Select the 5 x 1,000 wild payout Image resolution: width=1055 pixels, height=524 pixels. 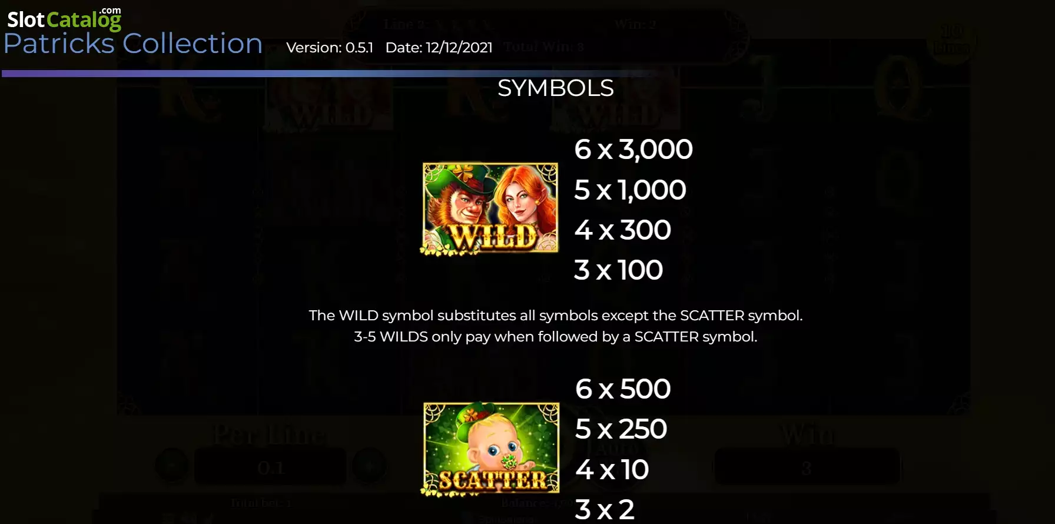pos(630,190)
